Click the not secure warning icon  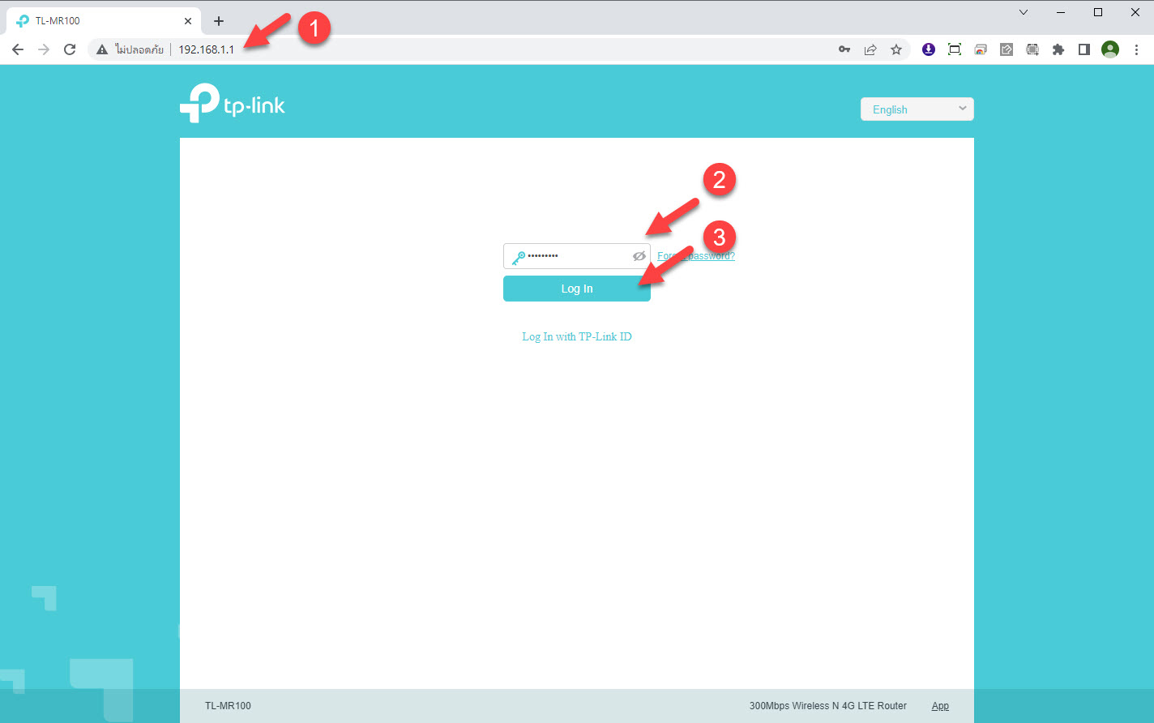pos(102,49)
